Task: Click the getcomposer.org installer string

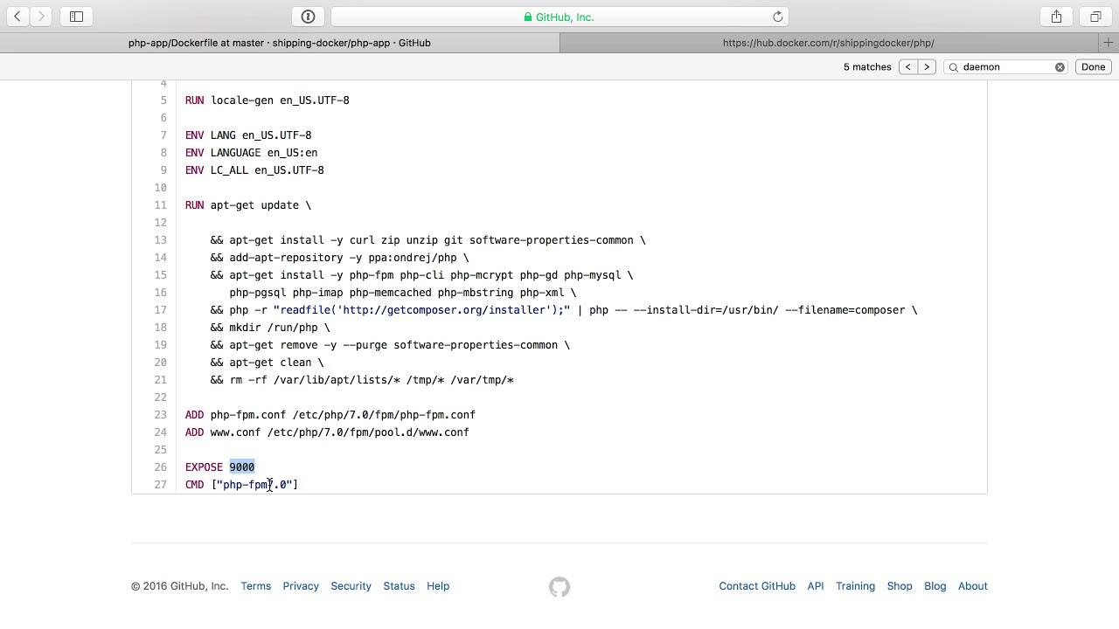Action: coord(421,310)
